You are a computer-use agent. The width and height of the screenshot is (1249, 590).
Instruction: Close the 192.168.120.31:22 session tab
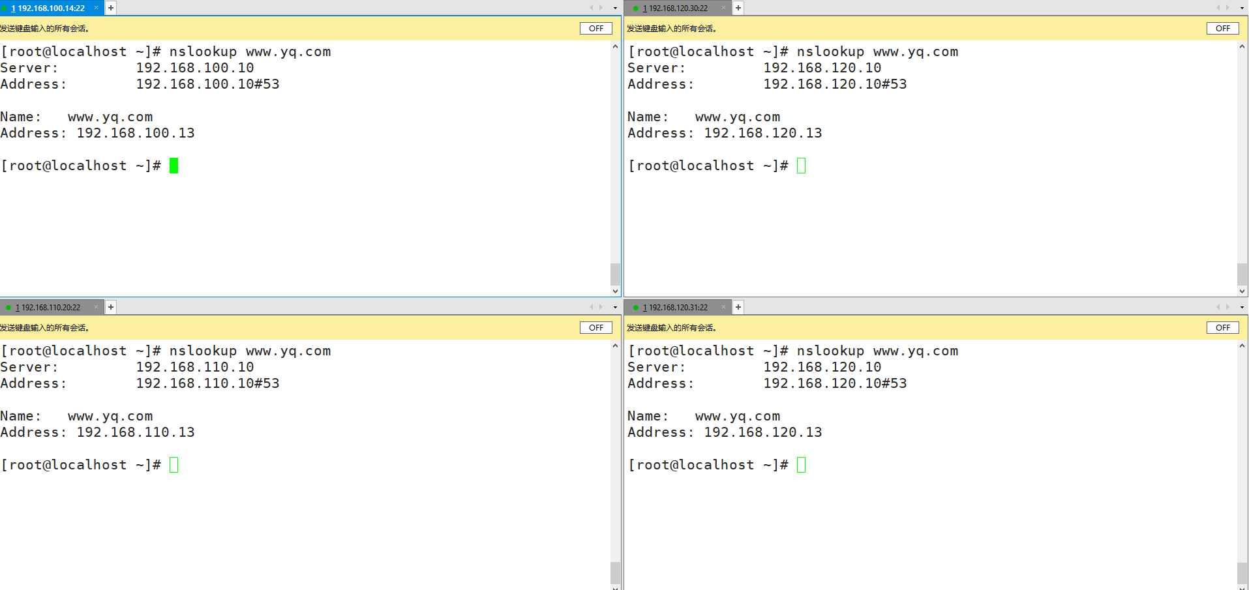point(723,307)
